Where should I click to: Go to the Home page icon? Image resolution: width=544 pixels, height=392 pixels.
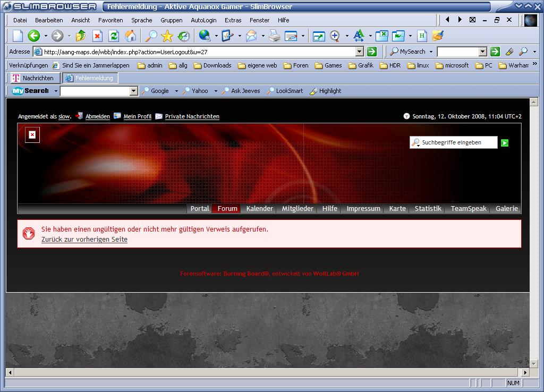point(130,36)
